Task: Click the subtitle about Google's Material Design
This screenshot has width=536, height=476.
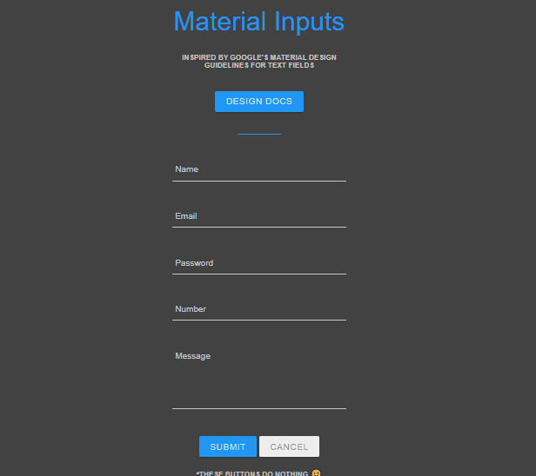Action: 258,61
